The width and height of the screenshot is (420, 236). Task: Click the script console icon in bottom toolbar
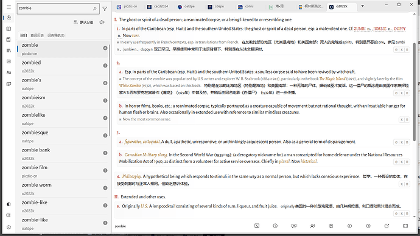tap(257, 226)
